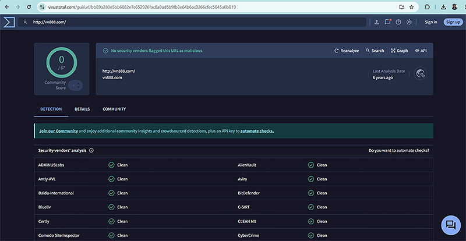
Task: View site information icon in address bar
Action: click(42, 7)
